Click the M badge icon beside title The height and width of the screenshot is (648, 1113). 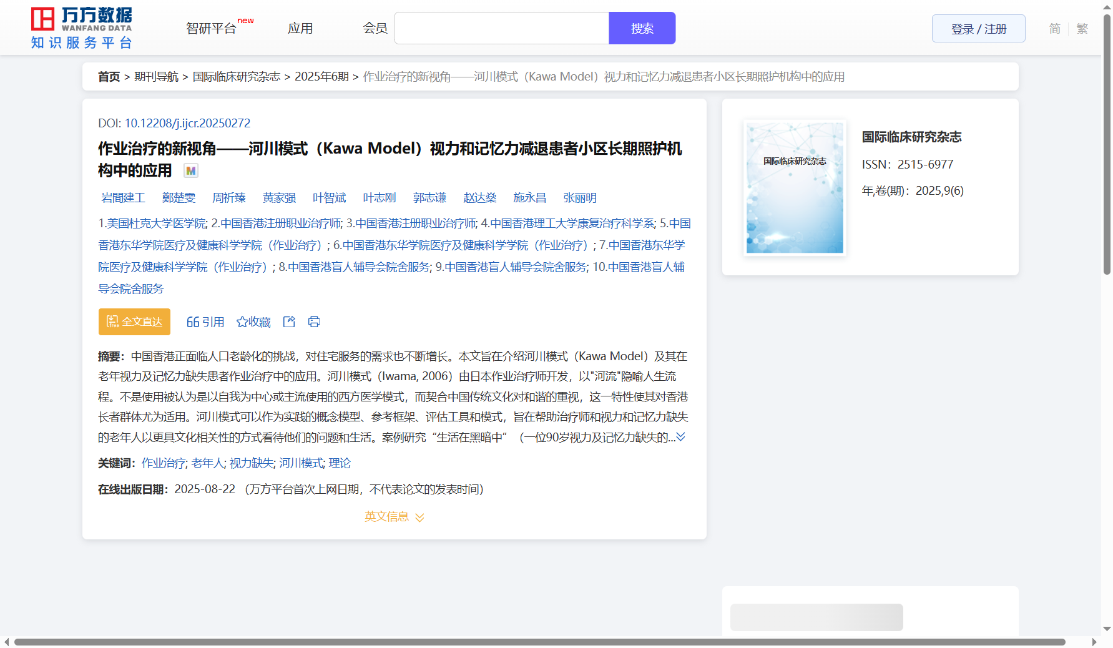click(x=191, y=170)
